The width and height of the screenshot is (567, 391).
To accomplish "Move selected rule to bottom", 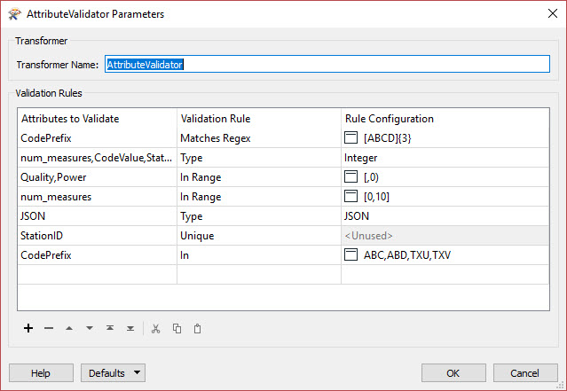I will click(130, 328).
